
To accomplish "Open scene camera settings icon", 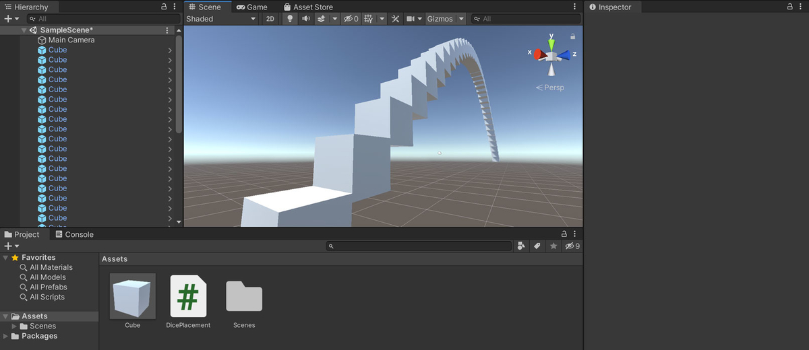I will click(410, 19).
